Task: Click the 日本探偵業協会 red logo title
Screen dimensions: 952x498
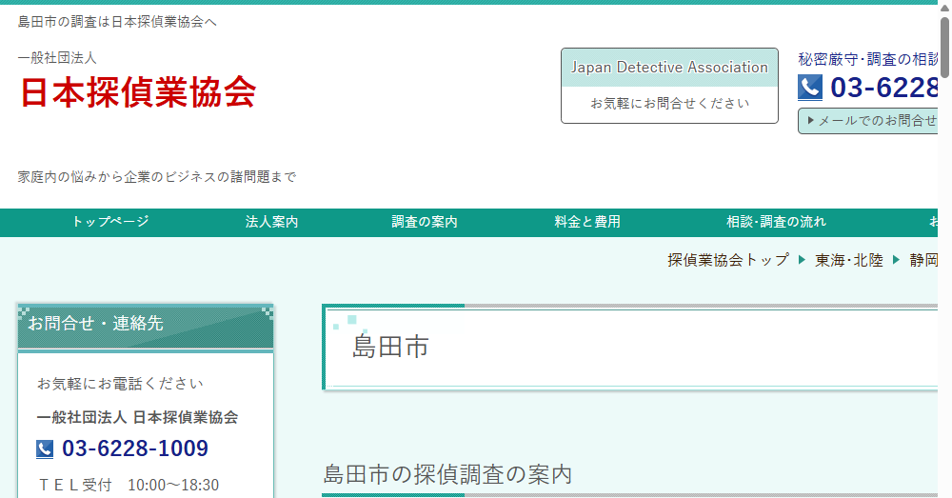Action: 138,91
